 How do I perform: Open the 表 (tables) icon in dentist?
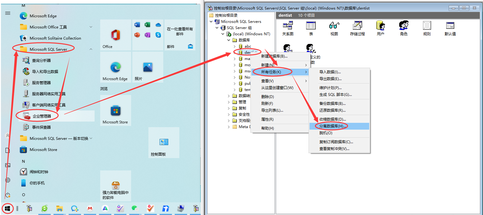tap(311, 28)
